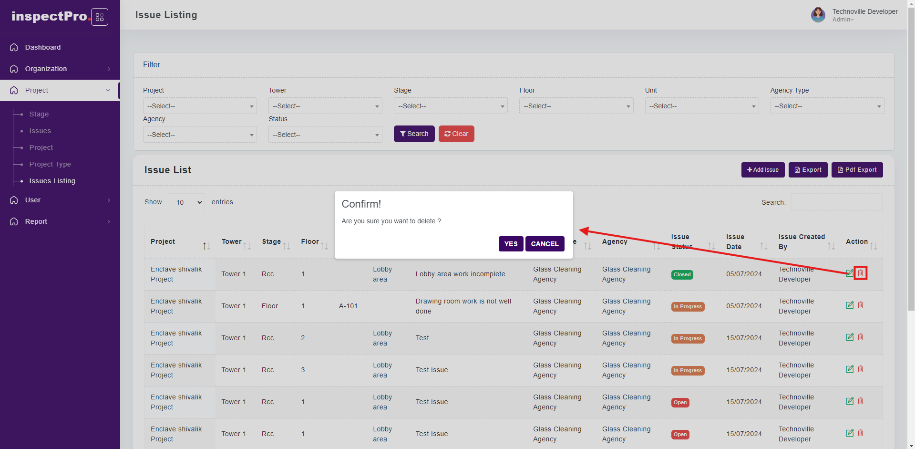Open the Status filter dropdown
The image size is (915, 449).
(325, 135)
